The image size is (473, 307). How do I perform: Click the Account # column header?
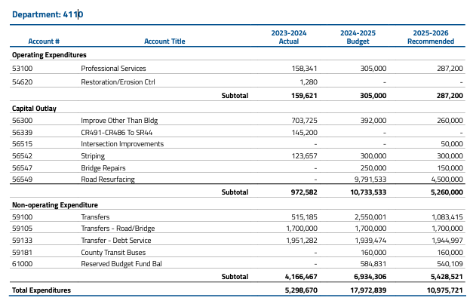pyautogui.click(x=44, y=41)
